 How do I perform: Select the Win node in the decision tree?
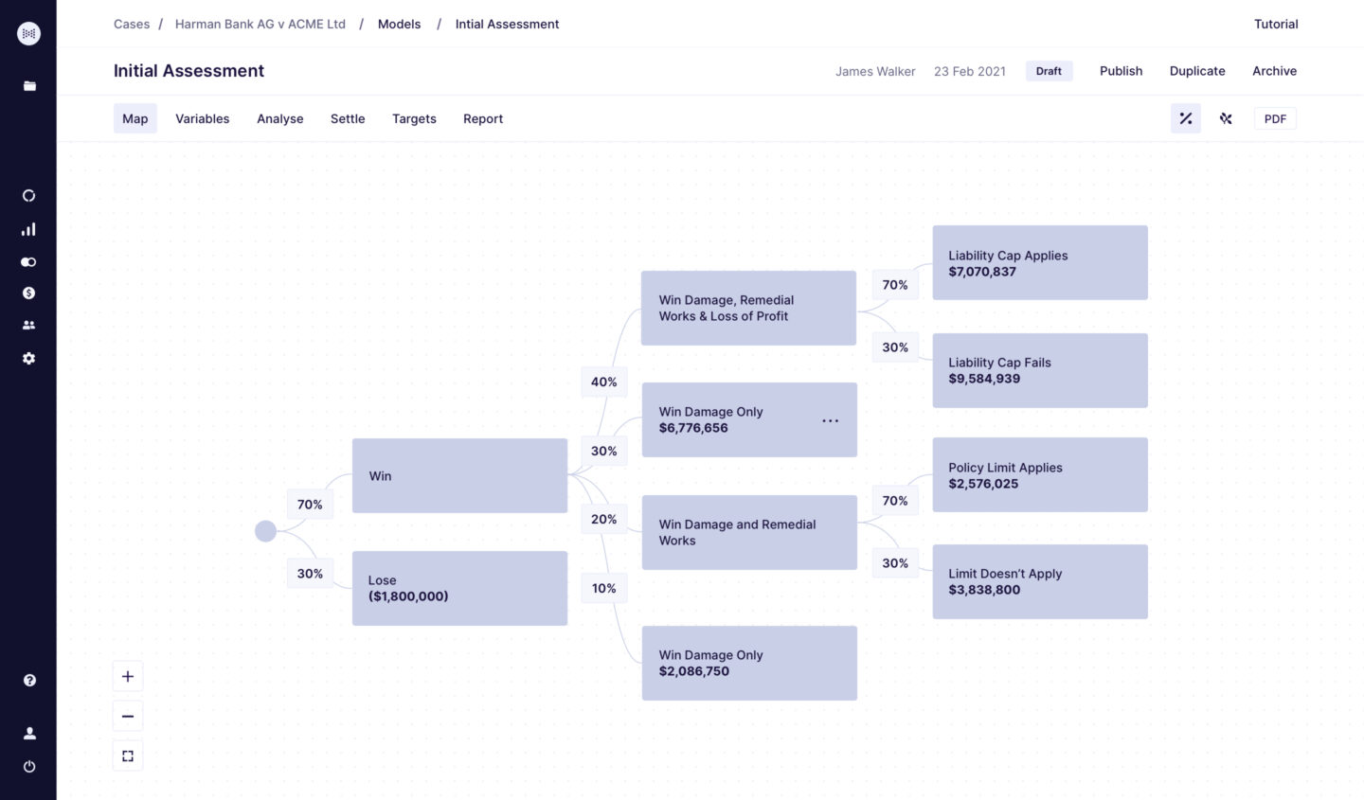coord(459,475)
